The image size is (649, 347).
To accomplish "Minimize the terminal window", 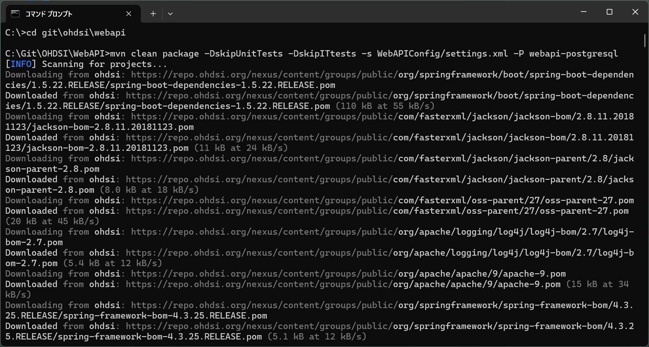I will (584, 12).
